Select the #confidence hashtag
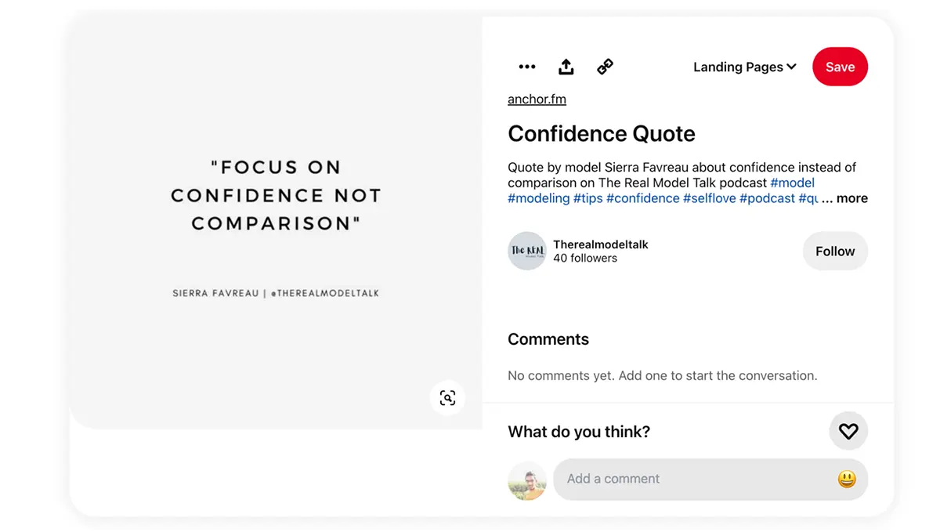The width and height of the screenshot is (940, 532). click(x=642, y=198)
